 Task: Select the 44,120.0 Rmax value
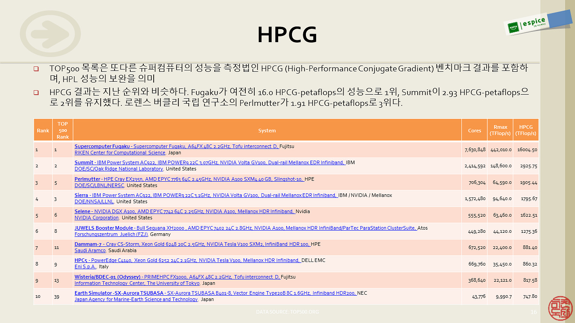coord(503,231)
